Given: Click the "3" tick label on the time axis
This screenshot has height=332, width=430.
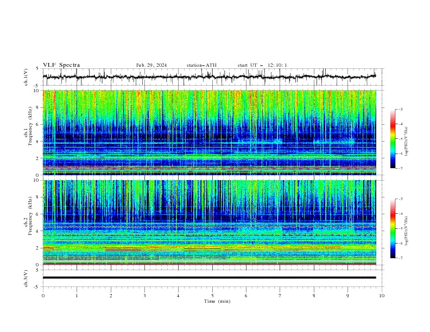Looking at the screenshot, I should coord(144,296).
